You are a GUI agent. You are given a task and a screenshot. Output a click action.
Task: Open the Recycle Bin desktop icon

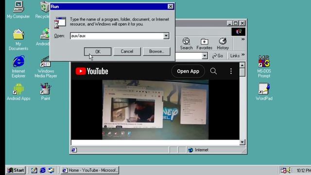[42, 10]
